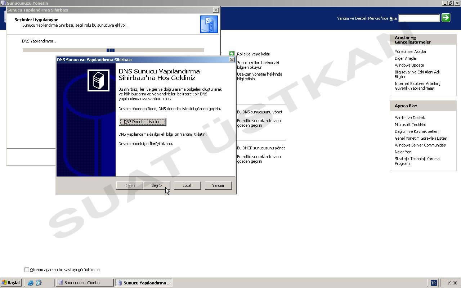The height and width of the screenshot is (288, 461).
Task: Minimize the Sunucunuzu Yönetin window
Action: [x=445, y=3]
